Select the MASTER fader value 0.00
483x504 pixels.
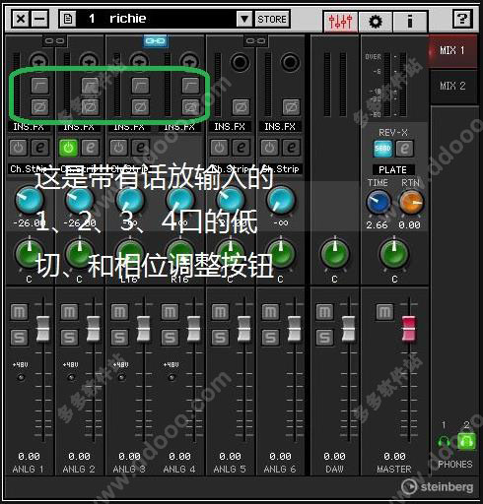pos(394,457)
